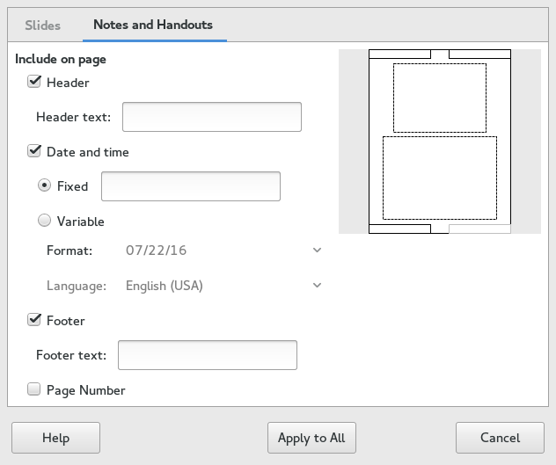Click the Fixed date text field

[191, 186]
